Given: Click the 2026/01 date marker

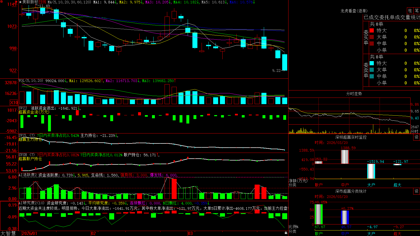Looking at the screenshot, I should coord(30,233).
